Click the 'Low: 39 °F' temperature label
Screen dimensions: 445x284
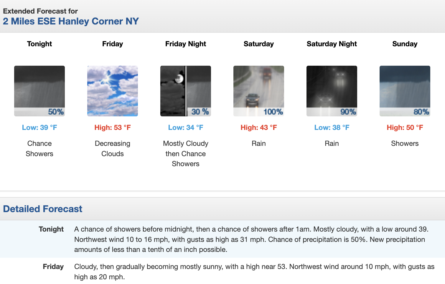coord(39,128)
